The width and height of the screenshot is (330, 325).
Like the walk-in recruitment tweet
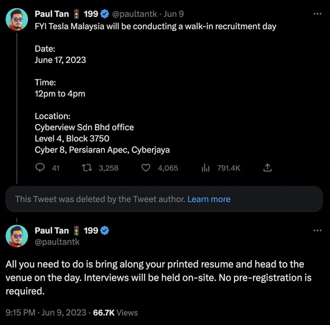146,168
